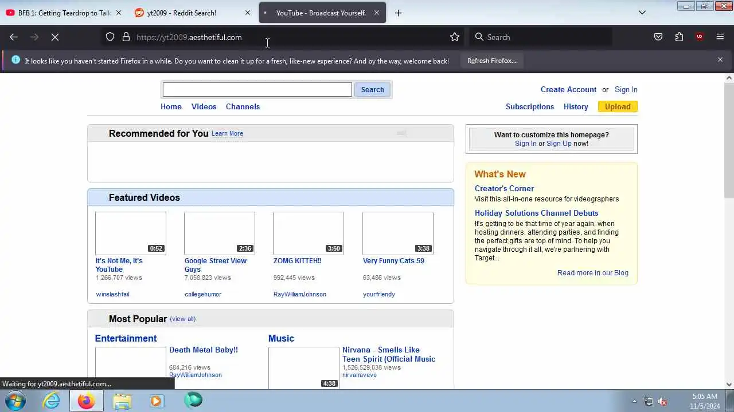The height and width of the screenshot is (412, 734).
Task: Bookmark this page with the star icon
Action: (x=455, y=37)
